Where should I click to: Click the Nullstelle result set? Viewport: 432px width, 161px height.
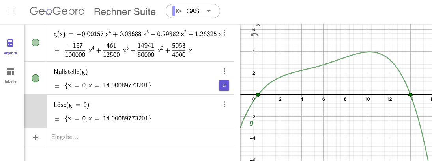click(108, 86)
